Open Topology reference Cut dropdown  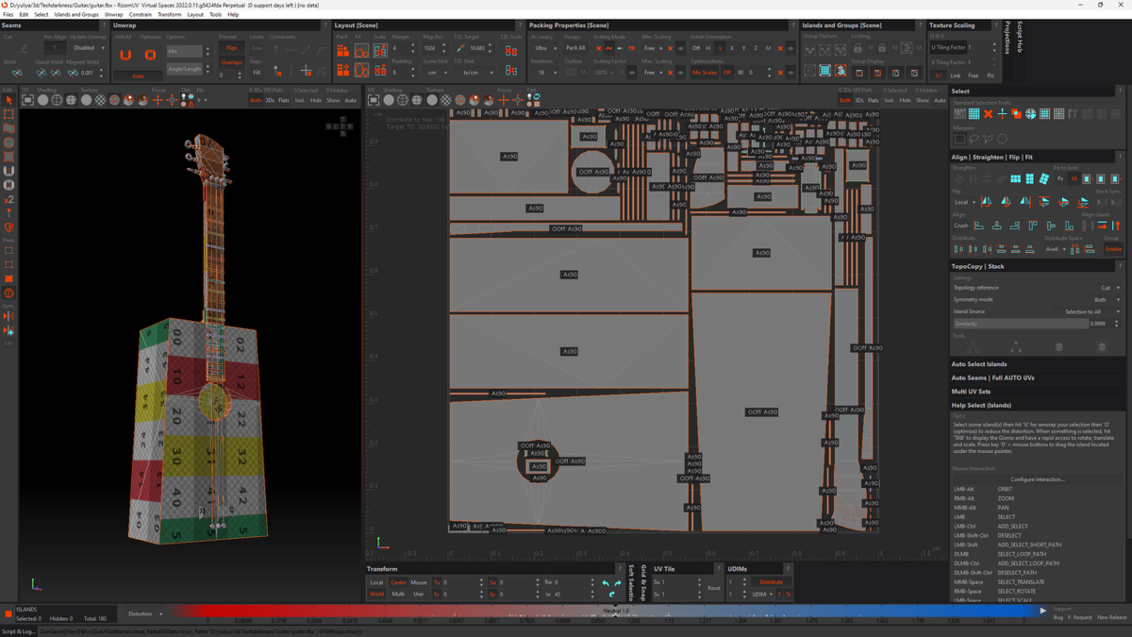(1109, 287)
